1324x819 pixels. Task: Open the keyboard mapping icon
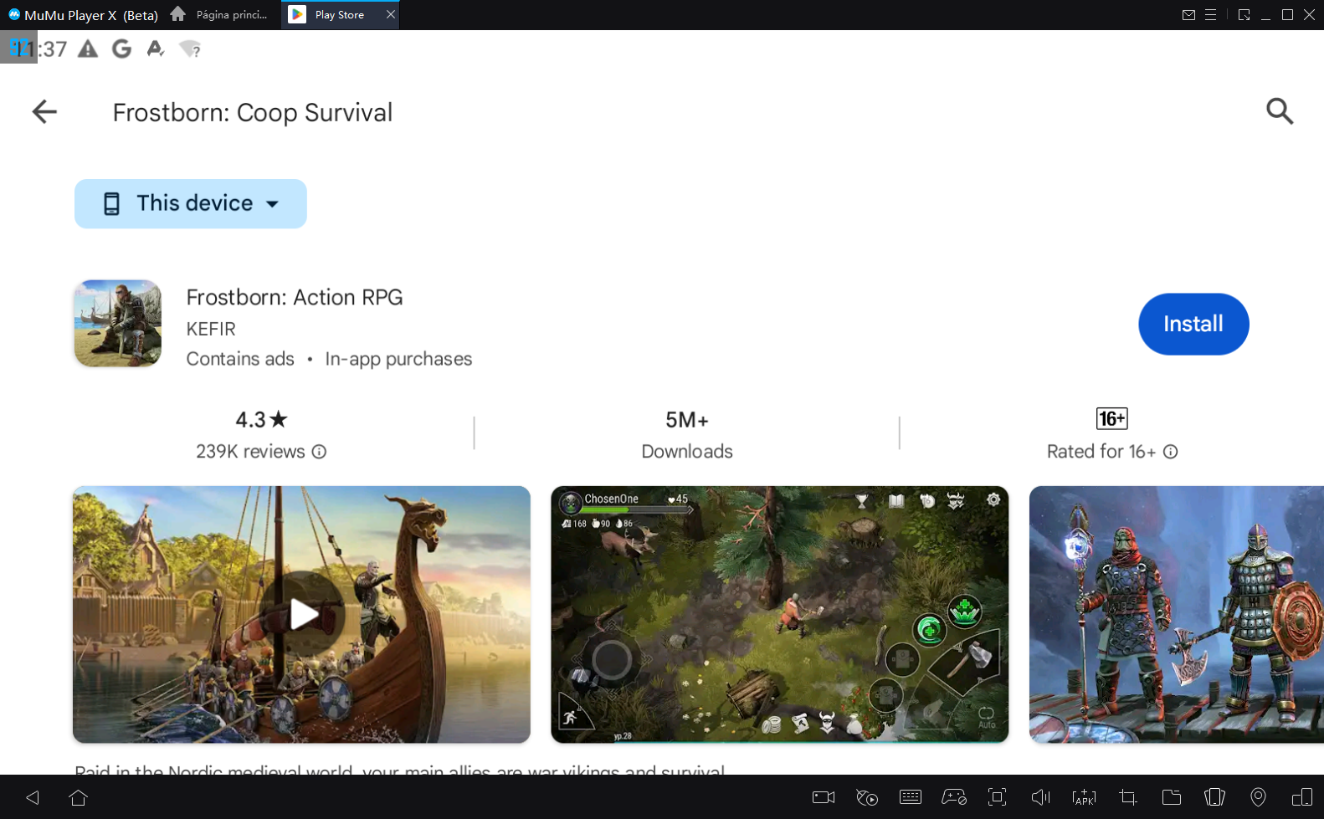pyautogui.click(x=911, y=797)
